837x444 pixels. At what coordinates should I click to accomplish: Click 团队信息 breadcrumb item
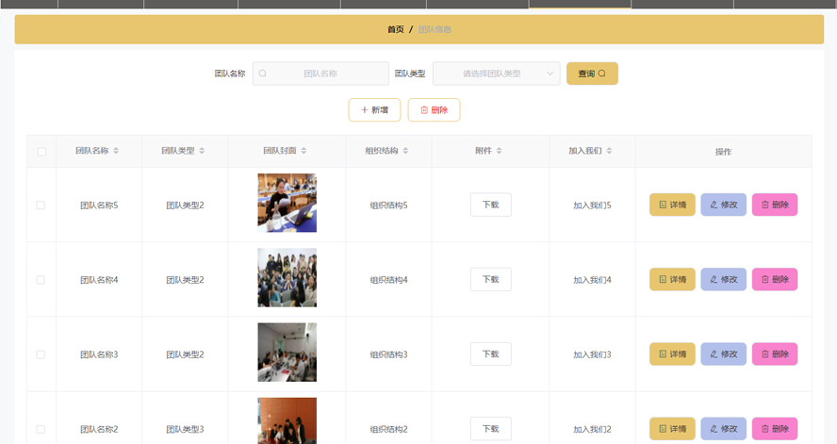point(435,29)
